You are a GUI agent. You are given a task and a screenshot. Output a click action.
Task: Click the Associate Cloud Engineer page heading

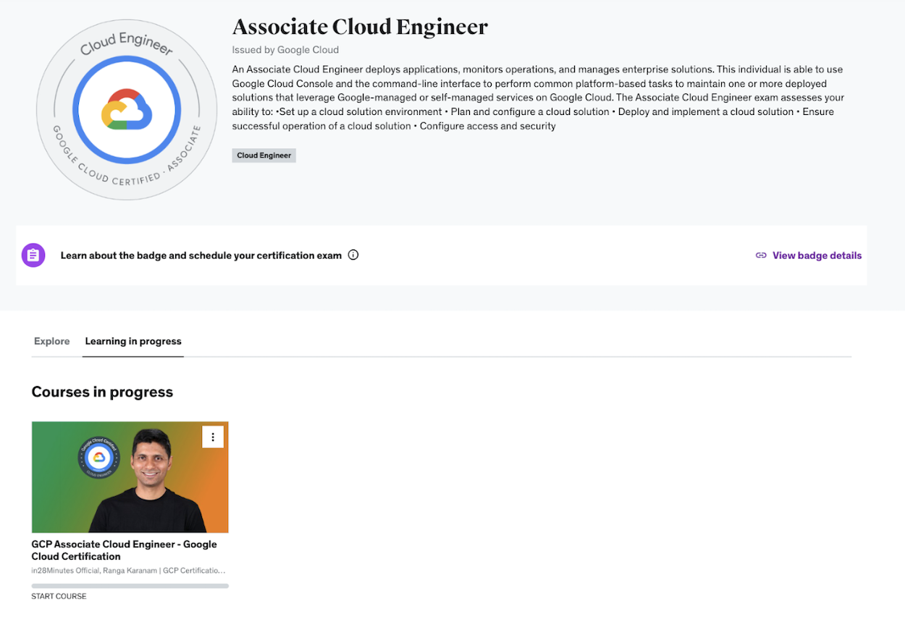coord(360,27)
